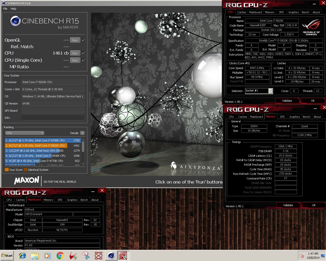Click the red winged shield taskbar icon
The image size is (326, 261).
point(73,256)
